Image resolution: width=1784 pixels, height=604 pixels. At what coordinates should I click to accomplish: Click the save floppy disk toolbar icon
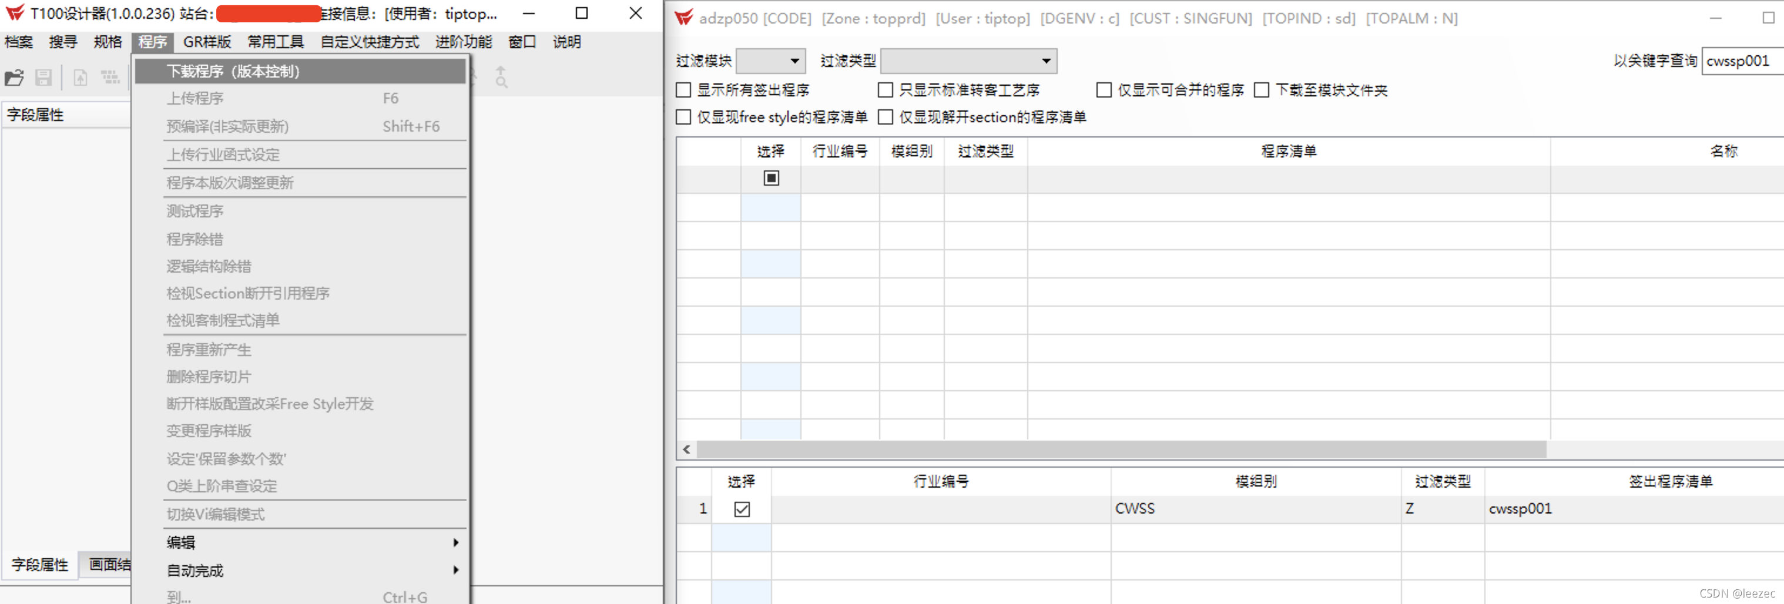(43, 78)
